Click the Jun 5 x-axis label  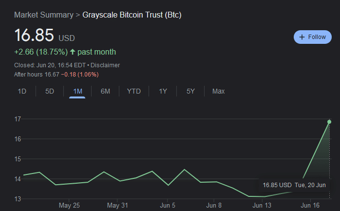tap(168, 205)
